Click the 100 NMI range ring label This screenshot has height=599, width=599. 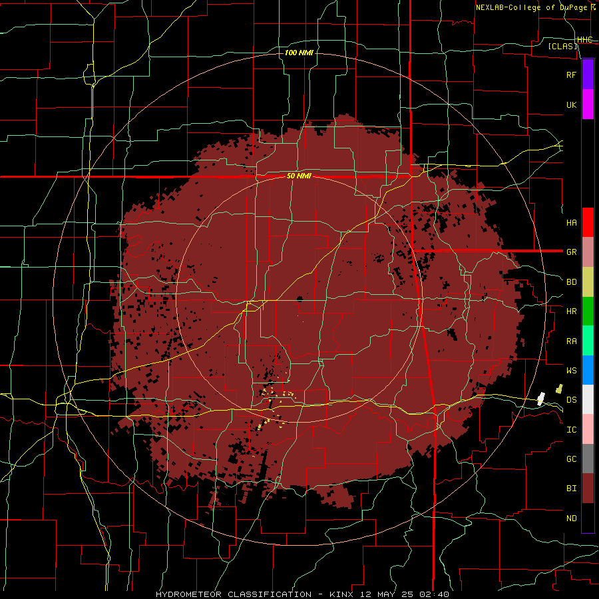[299, 53]
